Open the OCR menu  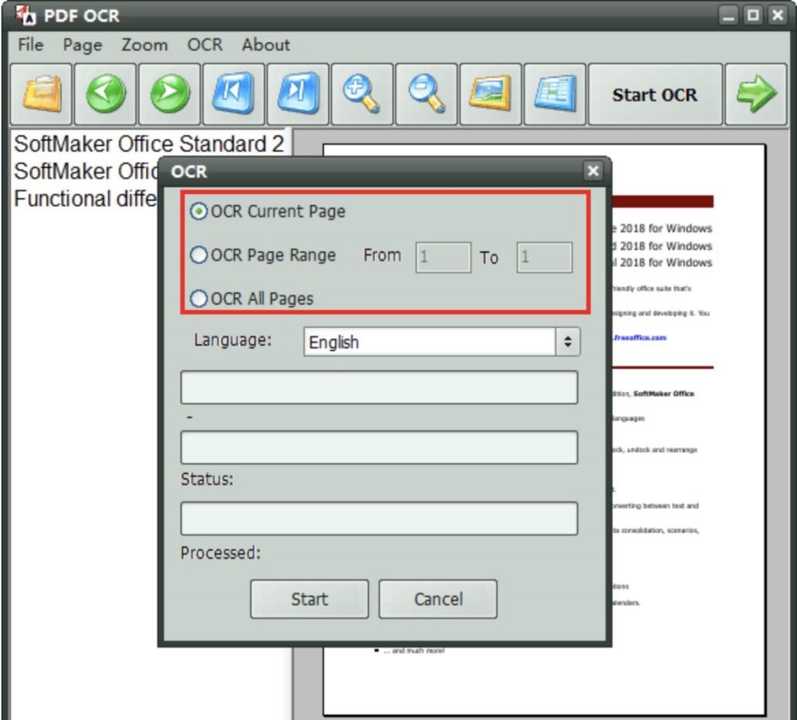pos(204,45)
